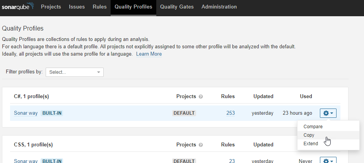
Task: Pick Extend from the profile actions menu
Action: pyautogui.click(x=311, y=144)
